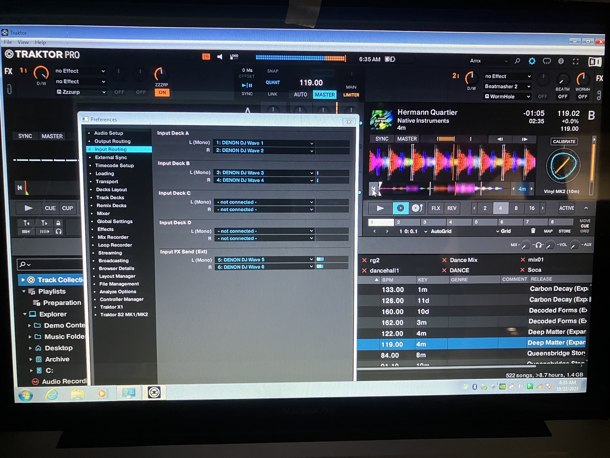Click the orange grid icon in header
This screenshot has width=610, height=458.
(206, 56)
